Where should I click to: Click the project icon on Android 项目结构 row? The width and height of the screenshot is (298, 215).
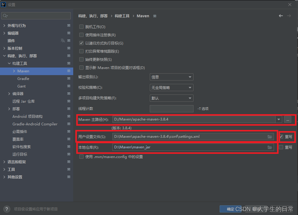click(x=69, y=117)
